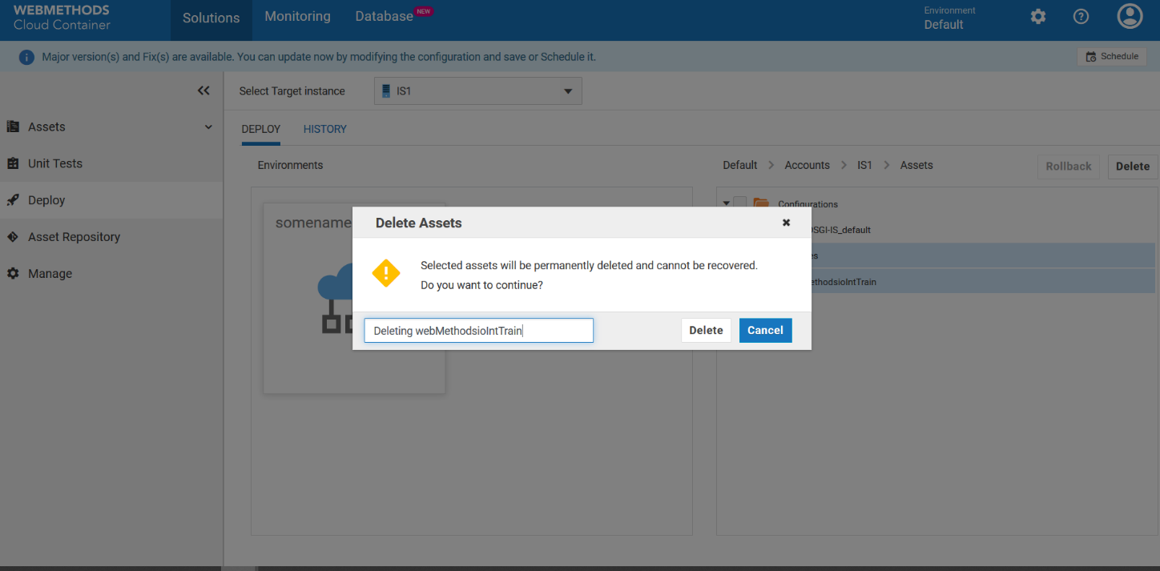1160x571 pixels.
Task: Click the Delete button beside Rollback
Action: click(x=1133, y=167)
